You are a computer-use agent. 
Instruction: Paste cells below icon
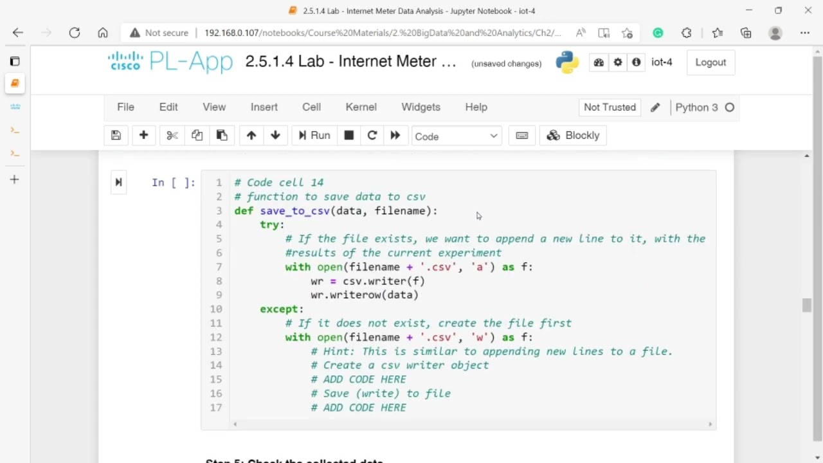[x=222, y=136]
